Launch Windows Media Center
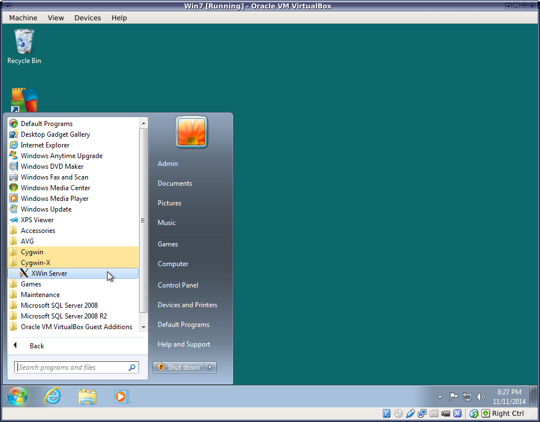The width and height of the screenshot is (540, 422). [73, 187]
